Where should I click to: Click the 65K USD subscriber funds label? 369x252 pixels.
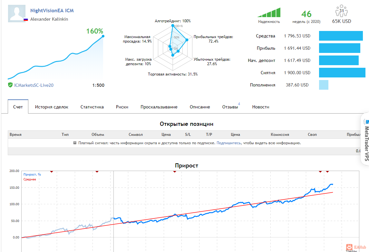click(x=342, y=21)
